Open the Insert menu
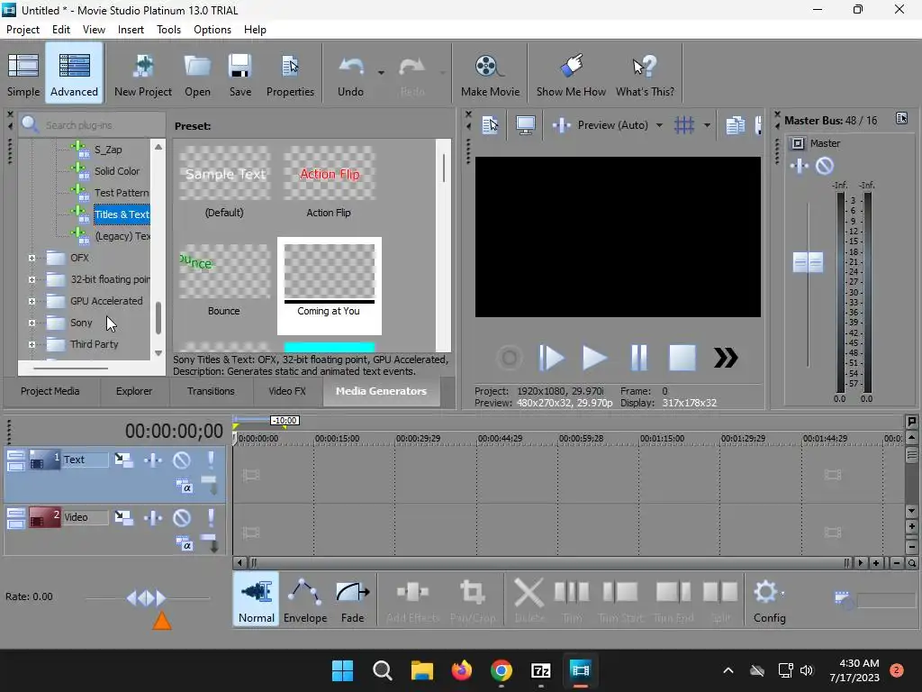The width and height of the screenshot is (922, 692). 131,30
